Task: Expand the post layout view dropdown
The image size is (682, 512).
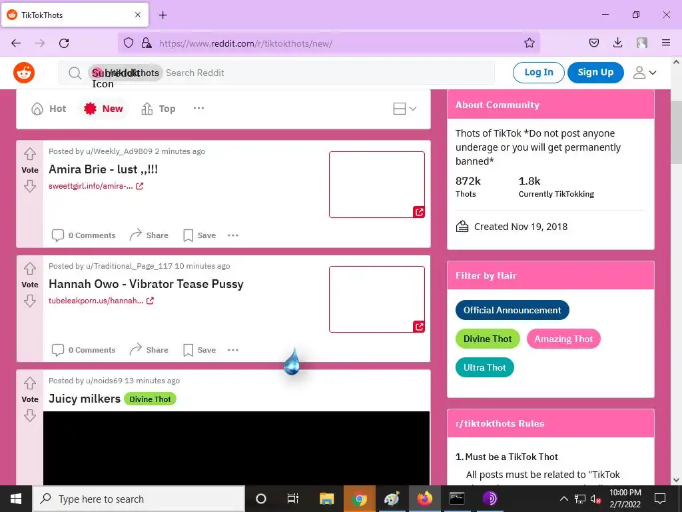Action: pos(404,109)
